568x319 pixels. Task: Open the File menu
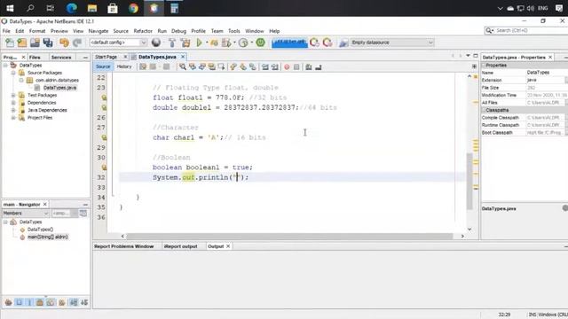click(6, 31)
